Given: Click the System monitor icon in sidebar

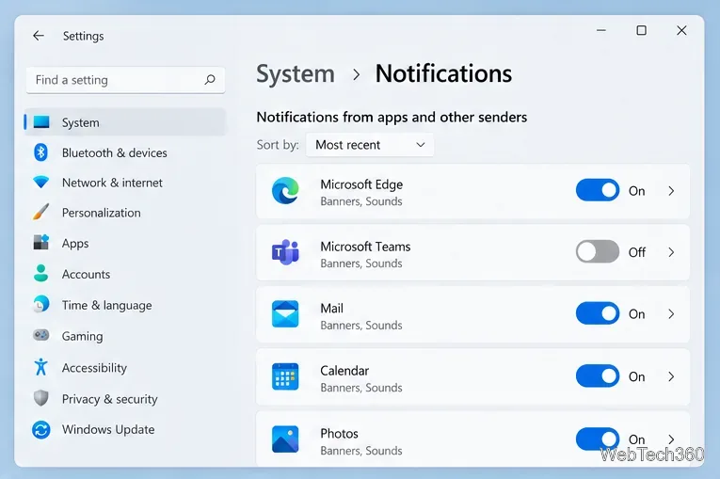Looking at the screenshot, I should coord(41,121).
